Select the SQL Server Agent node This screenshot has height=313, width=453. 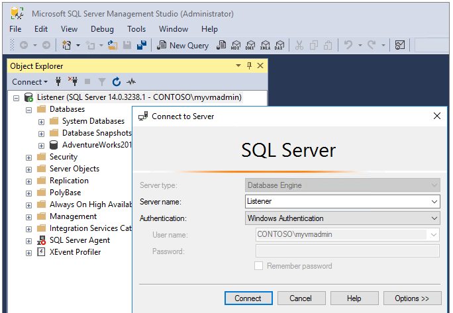(x=79, y=240)
